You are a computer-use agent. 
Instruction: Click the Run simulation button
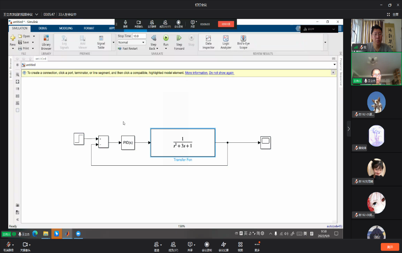click(166, 38)
